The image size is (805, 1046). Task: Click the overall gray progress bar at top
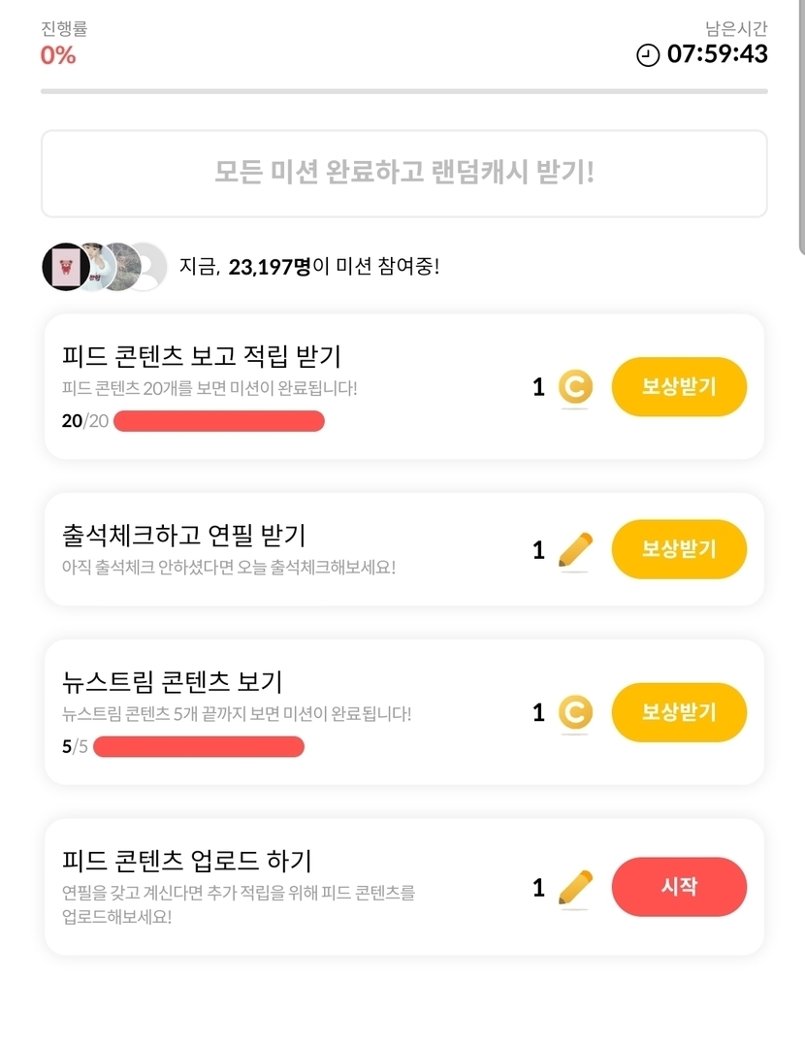403,92
